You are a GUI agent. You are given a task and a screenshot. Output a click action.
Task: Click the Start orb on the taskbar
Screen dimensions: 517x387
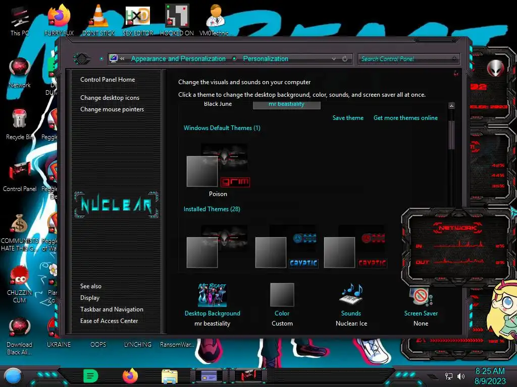tap(13, 376)
